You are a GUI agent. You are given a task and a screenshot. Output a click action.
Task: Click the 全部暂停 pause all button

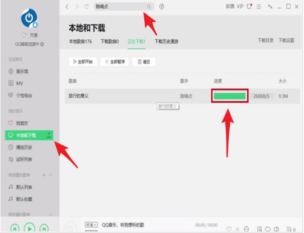click(114, 62)
